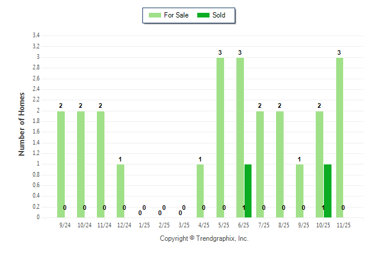Image resolution: width=377 pixels, height=253 pixels.
Task: Toggle the Sold series legend label
Action: tap(219, 15)
